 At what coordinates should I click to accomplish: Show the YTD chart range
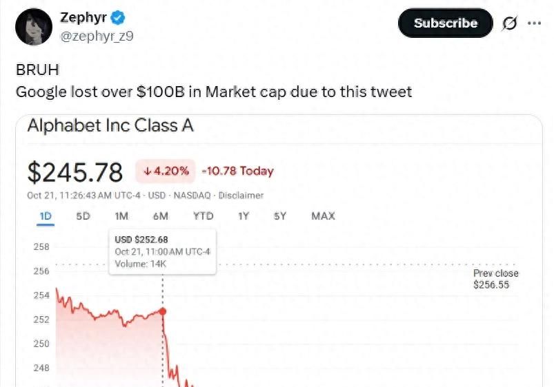pyautogui.click(x=203, y=216)
